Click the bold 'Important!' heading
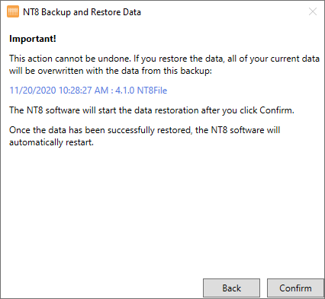The image size is (325, 299). pos(33,39)
